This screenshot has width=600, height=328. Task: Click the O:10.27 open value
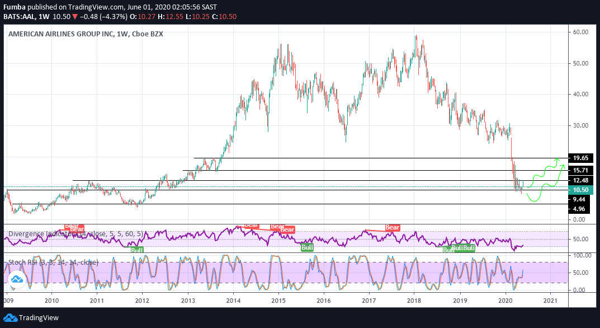point(143,16)
